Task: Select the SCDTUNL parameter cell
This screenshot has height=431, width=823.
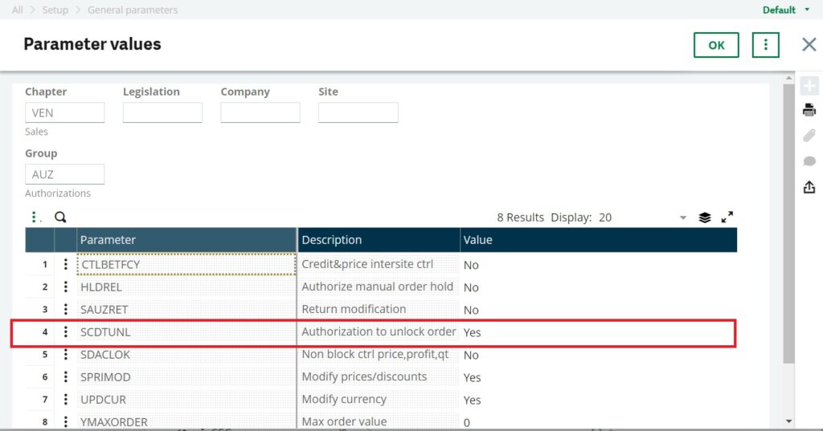Action: pos(186,332)
